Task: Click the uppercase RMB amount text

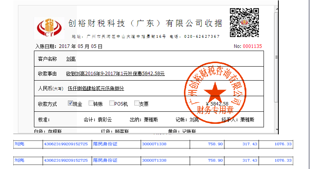Action: 96,88
